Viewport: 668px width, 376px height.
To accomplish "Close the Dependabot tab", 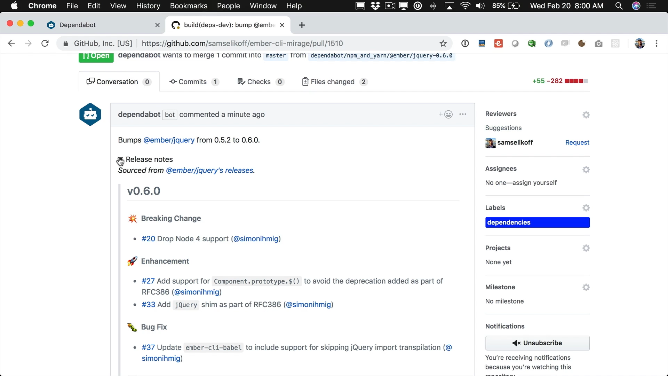I will (x=157, y=25).
